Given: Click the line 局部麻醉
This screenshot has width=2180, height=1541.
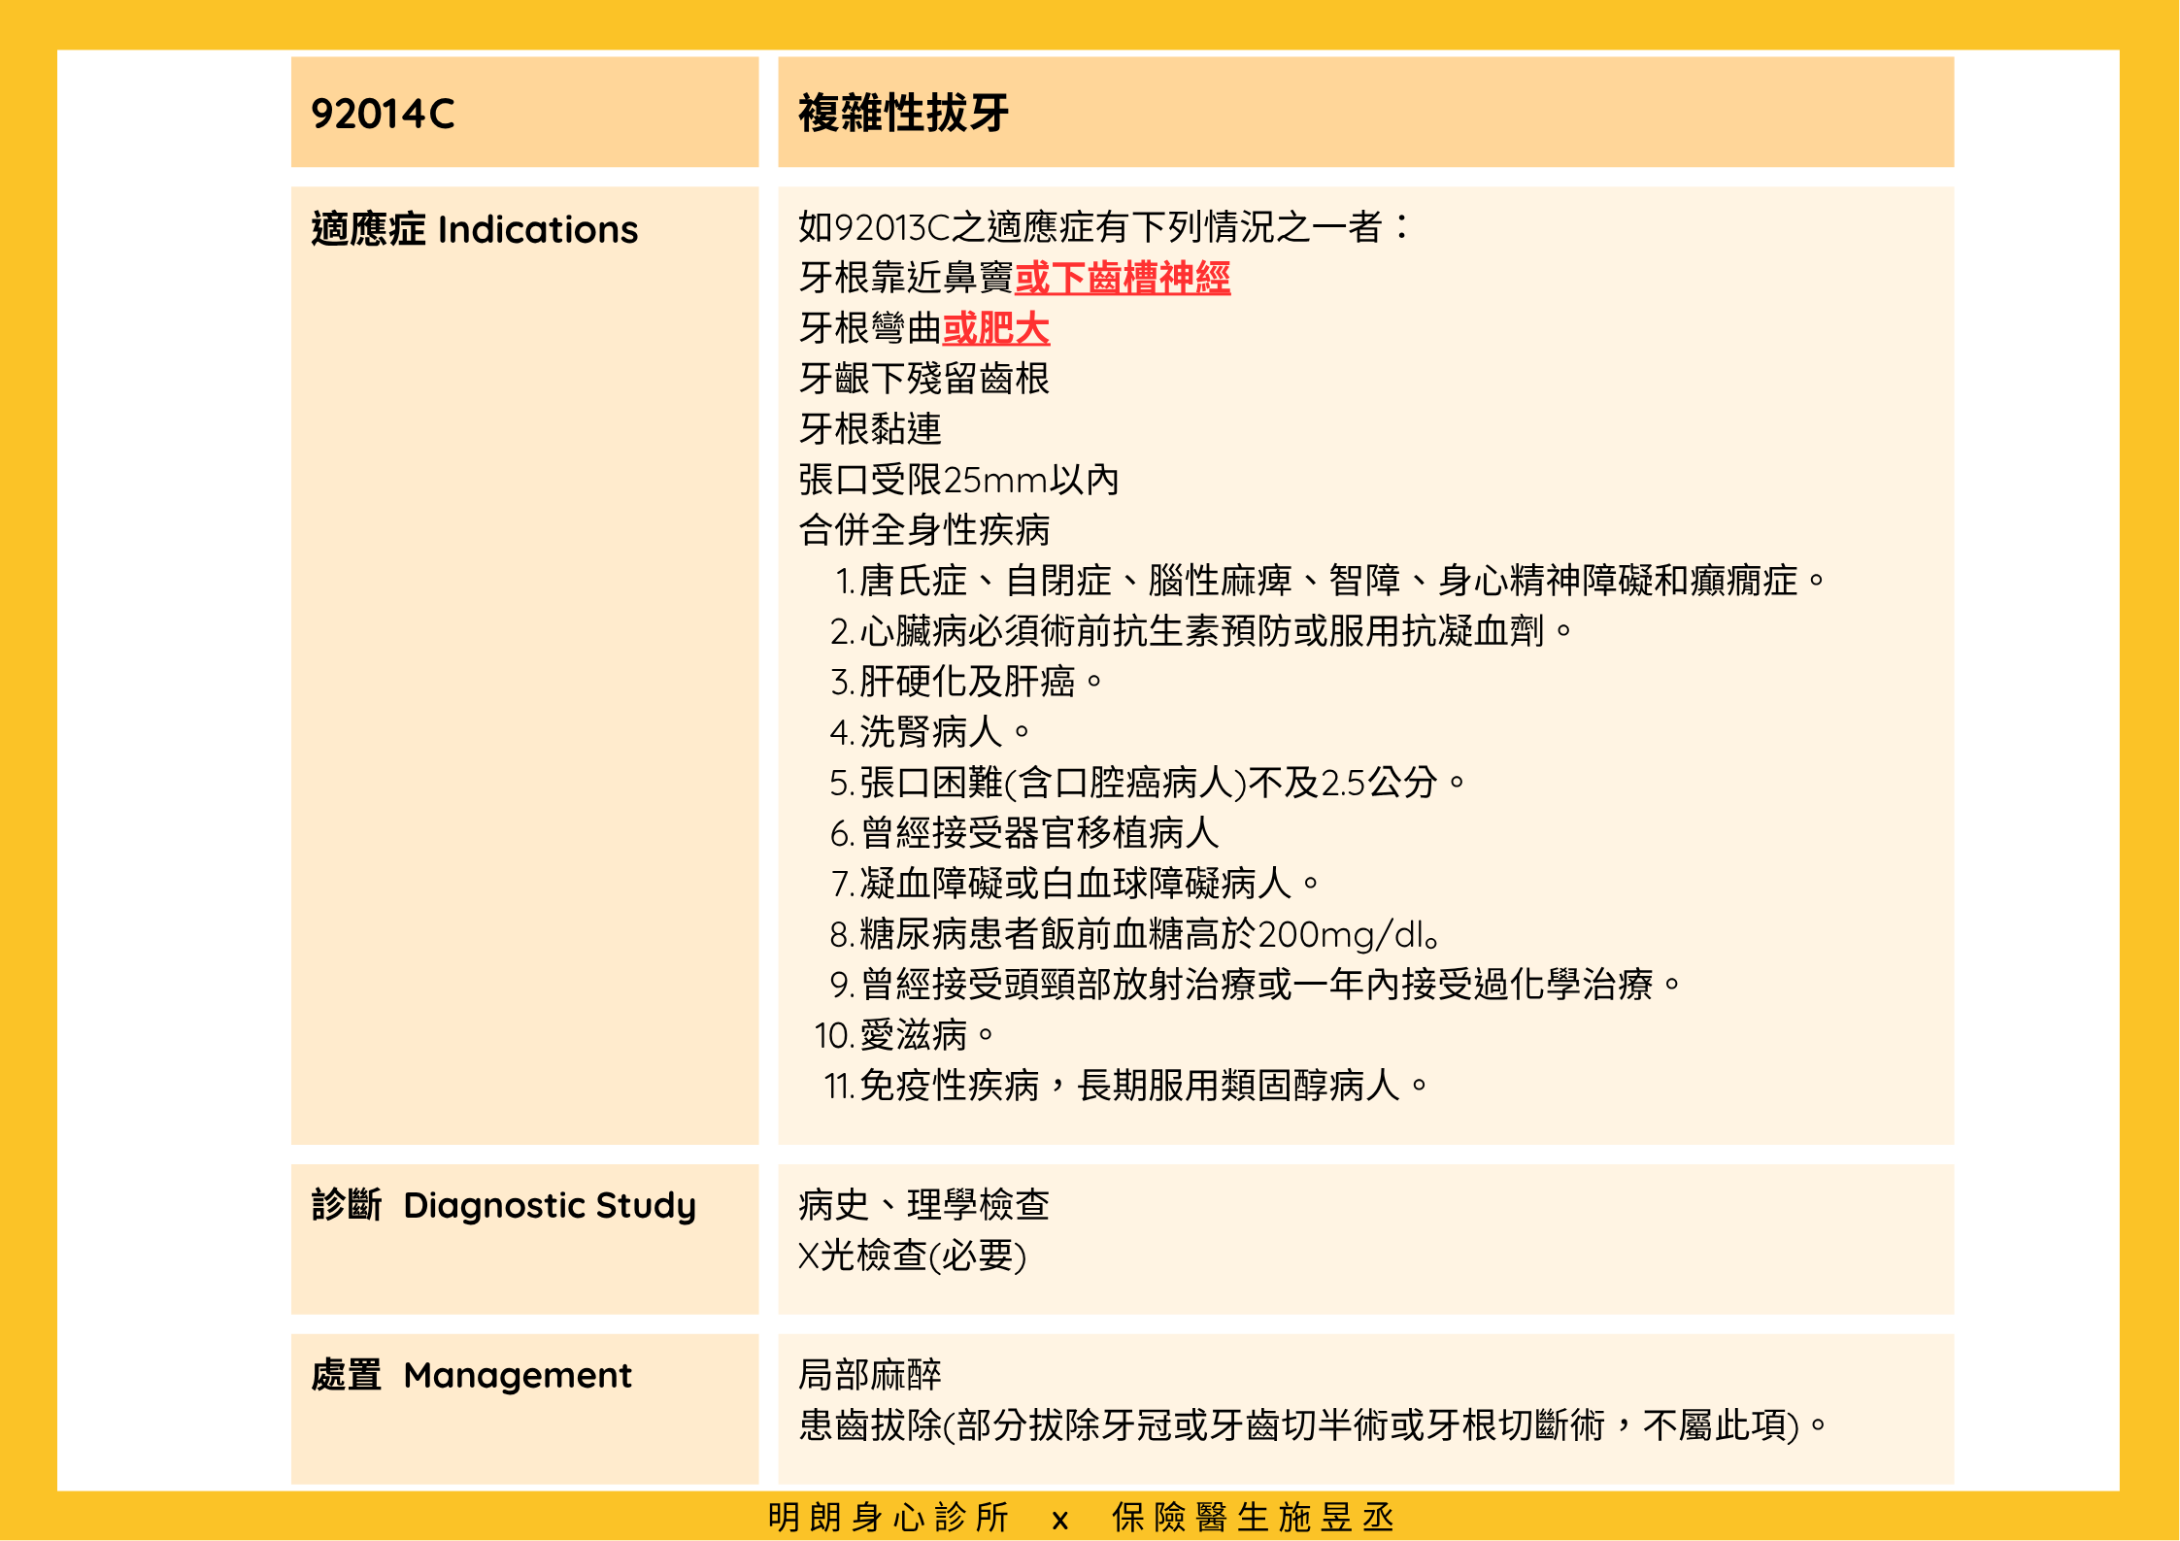Looking at the screenshot, I should (x=870, y=1375).
